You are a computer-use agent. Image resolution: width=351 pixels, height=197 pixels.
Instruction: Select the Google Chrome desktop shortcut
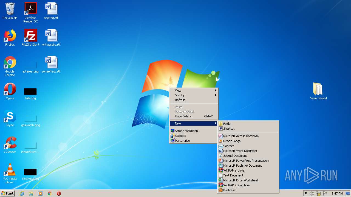click(x=10, y=66)
